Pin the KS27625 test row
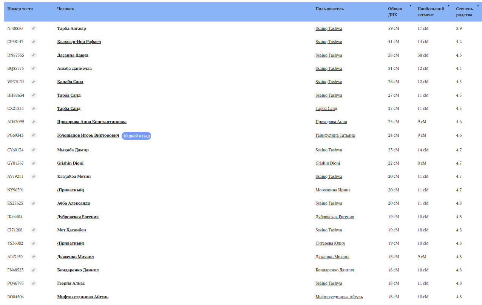 click(34, 203)
